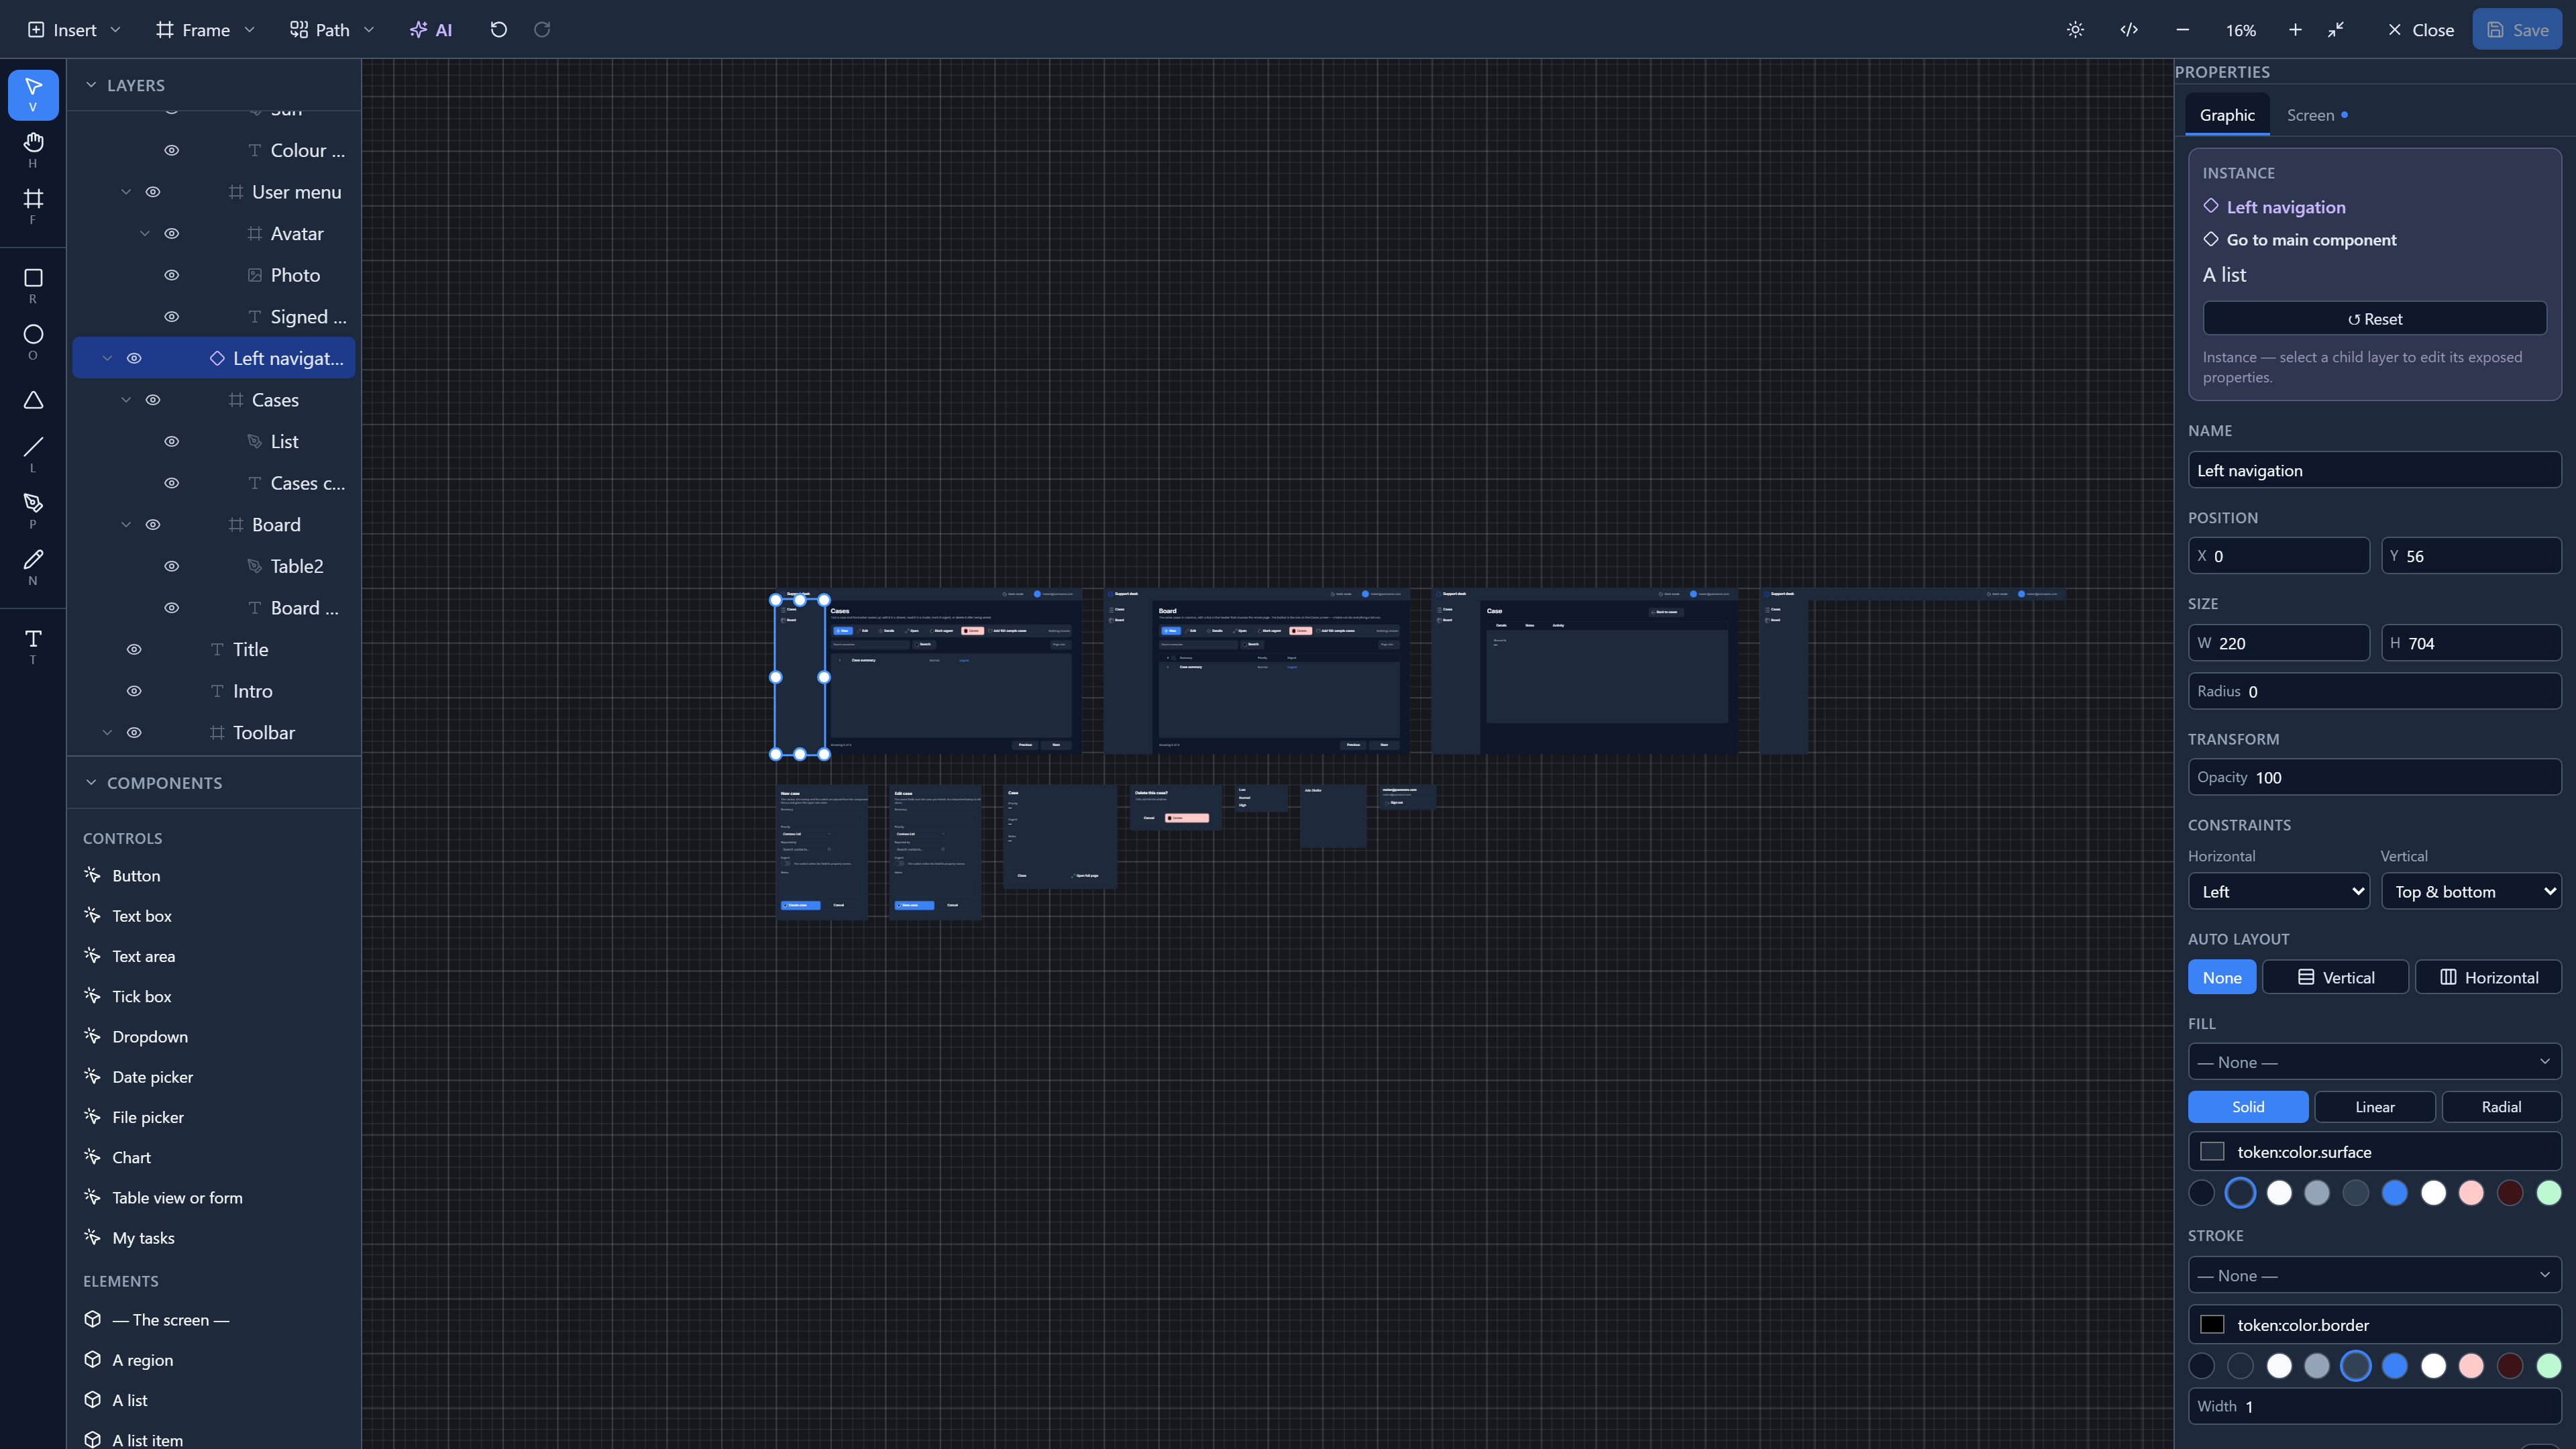This screenshot has height=1449, width=2576.
Task: Select the Frame tool in left toolbar
Action: click(33, 205)
